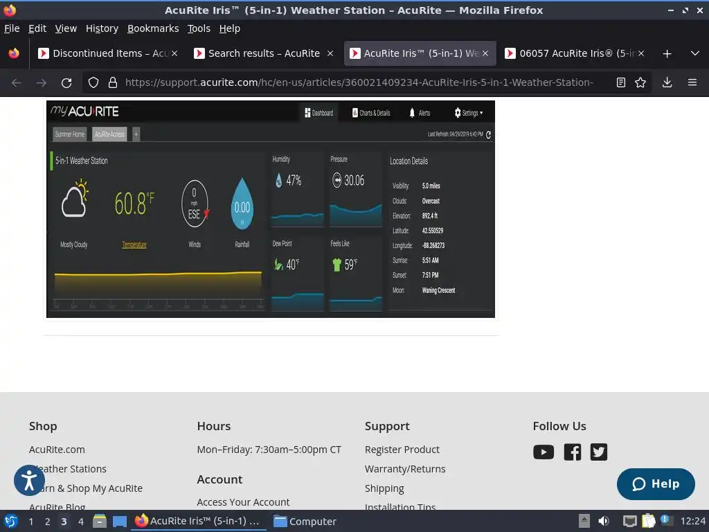Expand the list all tabs chevron

[x=695, y=53]
